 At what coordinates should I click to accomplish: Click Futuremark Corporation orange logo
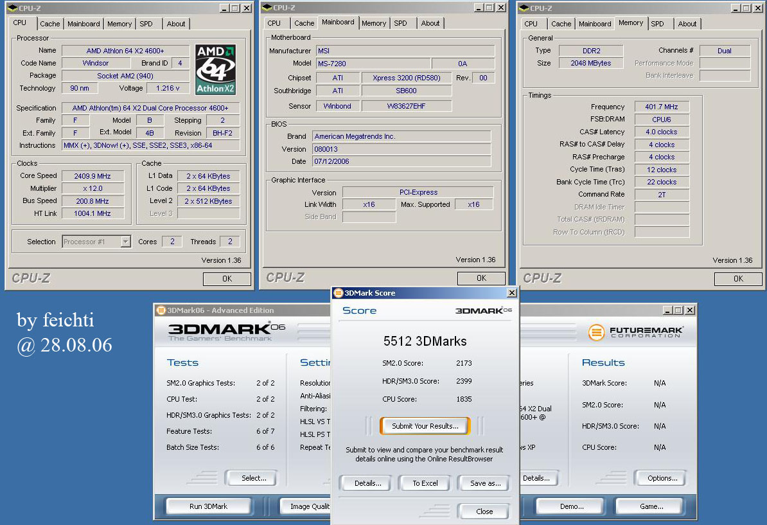[x=596, y=332]
